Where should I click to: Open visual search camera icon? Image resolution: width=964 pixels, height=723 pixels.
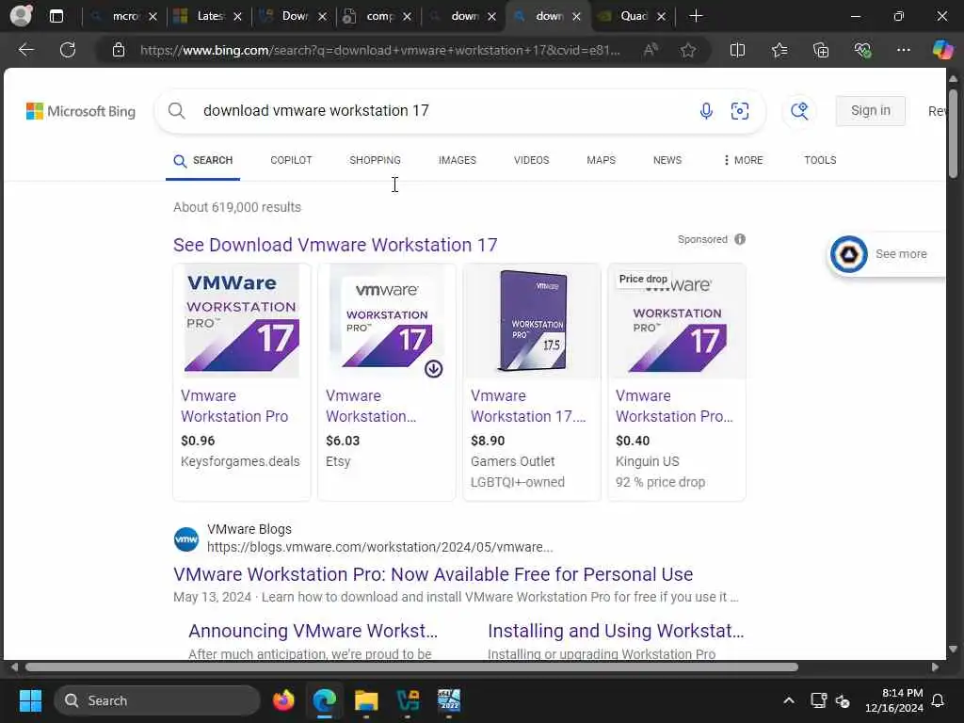point(740,111)
